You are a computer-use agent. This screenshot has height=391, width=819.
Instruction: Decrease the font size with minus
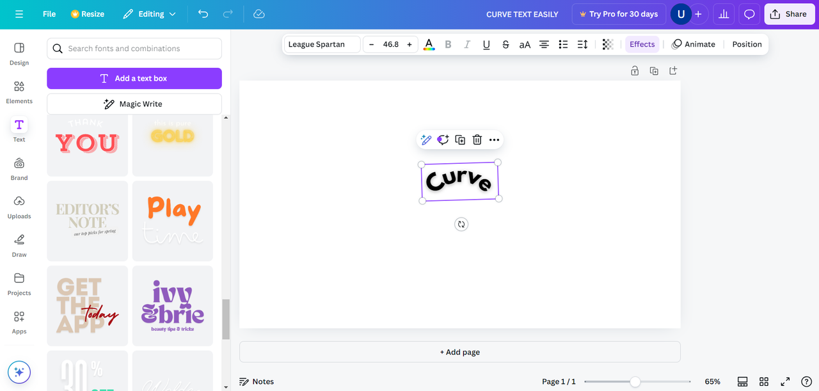(371, 44)
